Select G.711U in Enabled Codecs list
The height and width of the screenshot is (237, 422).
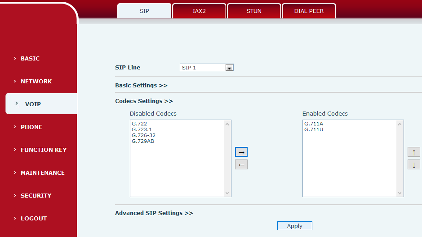pos(314,129)
